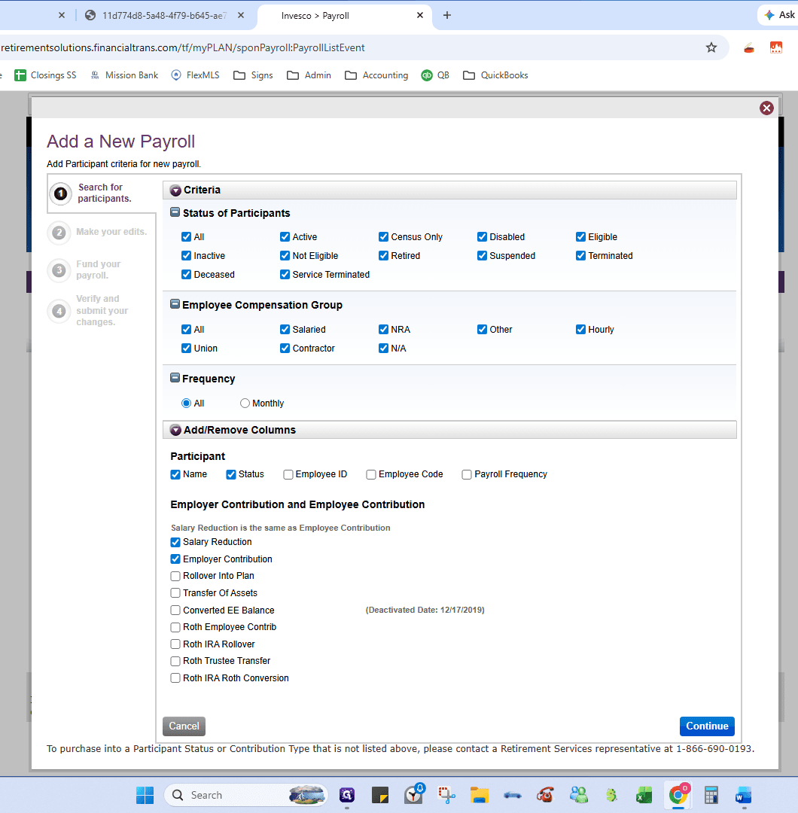Select Monthly frequency radio button
The height and width of the screenshot is (813, 798).
point(245,403)
